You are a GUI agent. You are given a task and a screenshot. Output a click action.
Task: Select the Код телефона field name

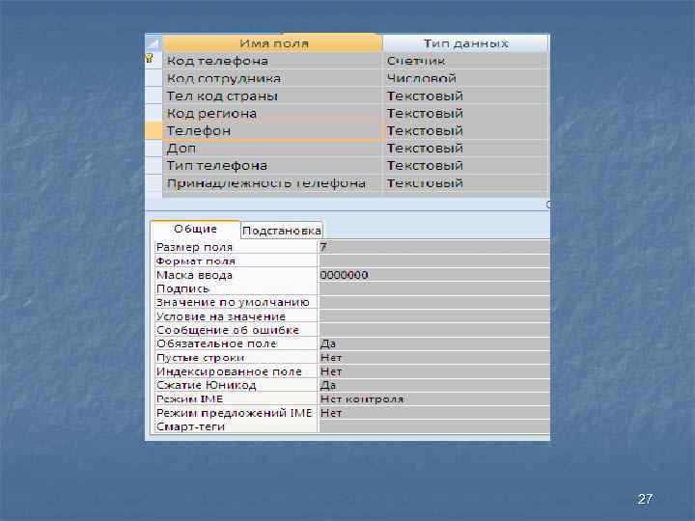(272, 61)
